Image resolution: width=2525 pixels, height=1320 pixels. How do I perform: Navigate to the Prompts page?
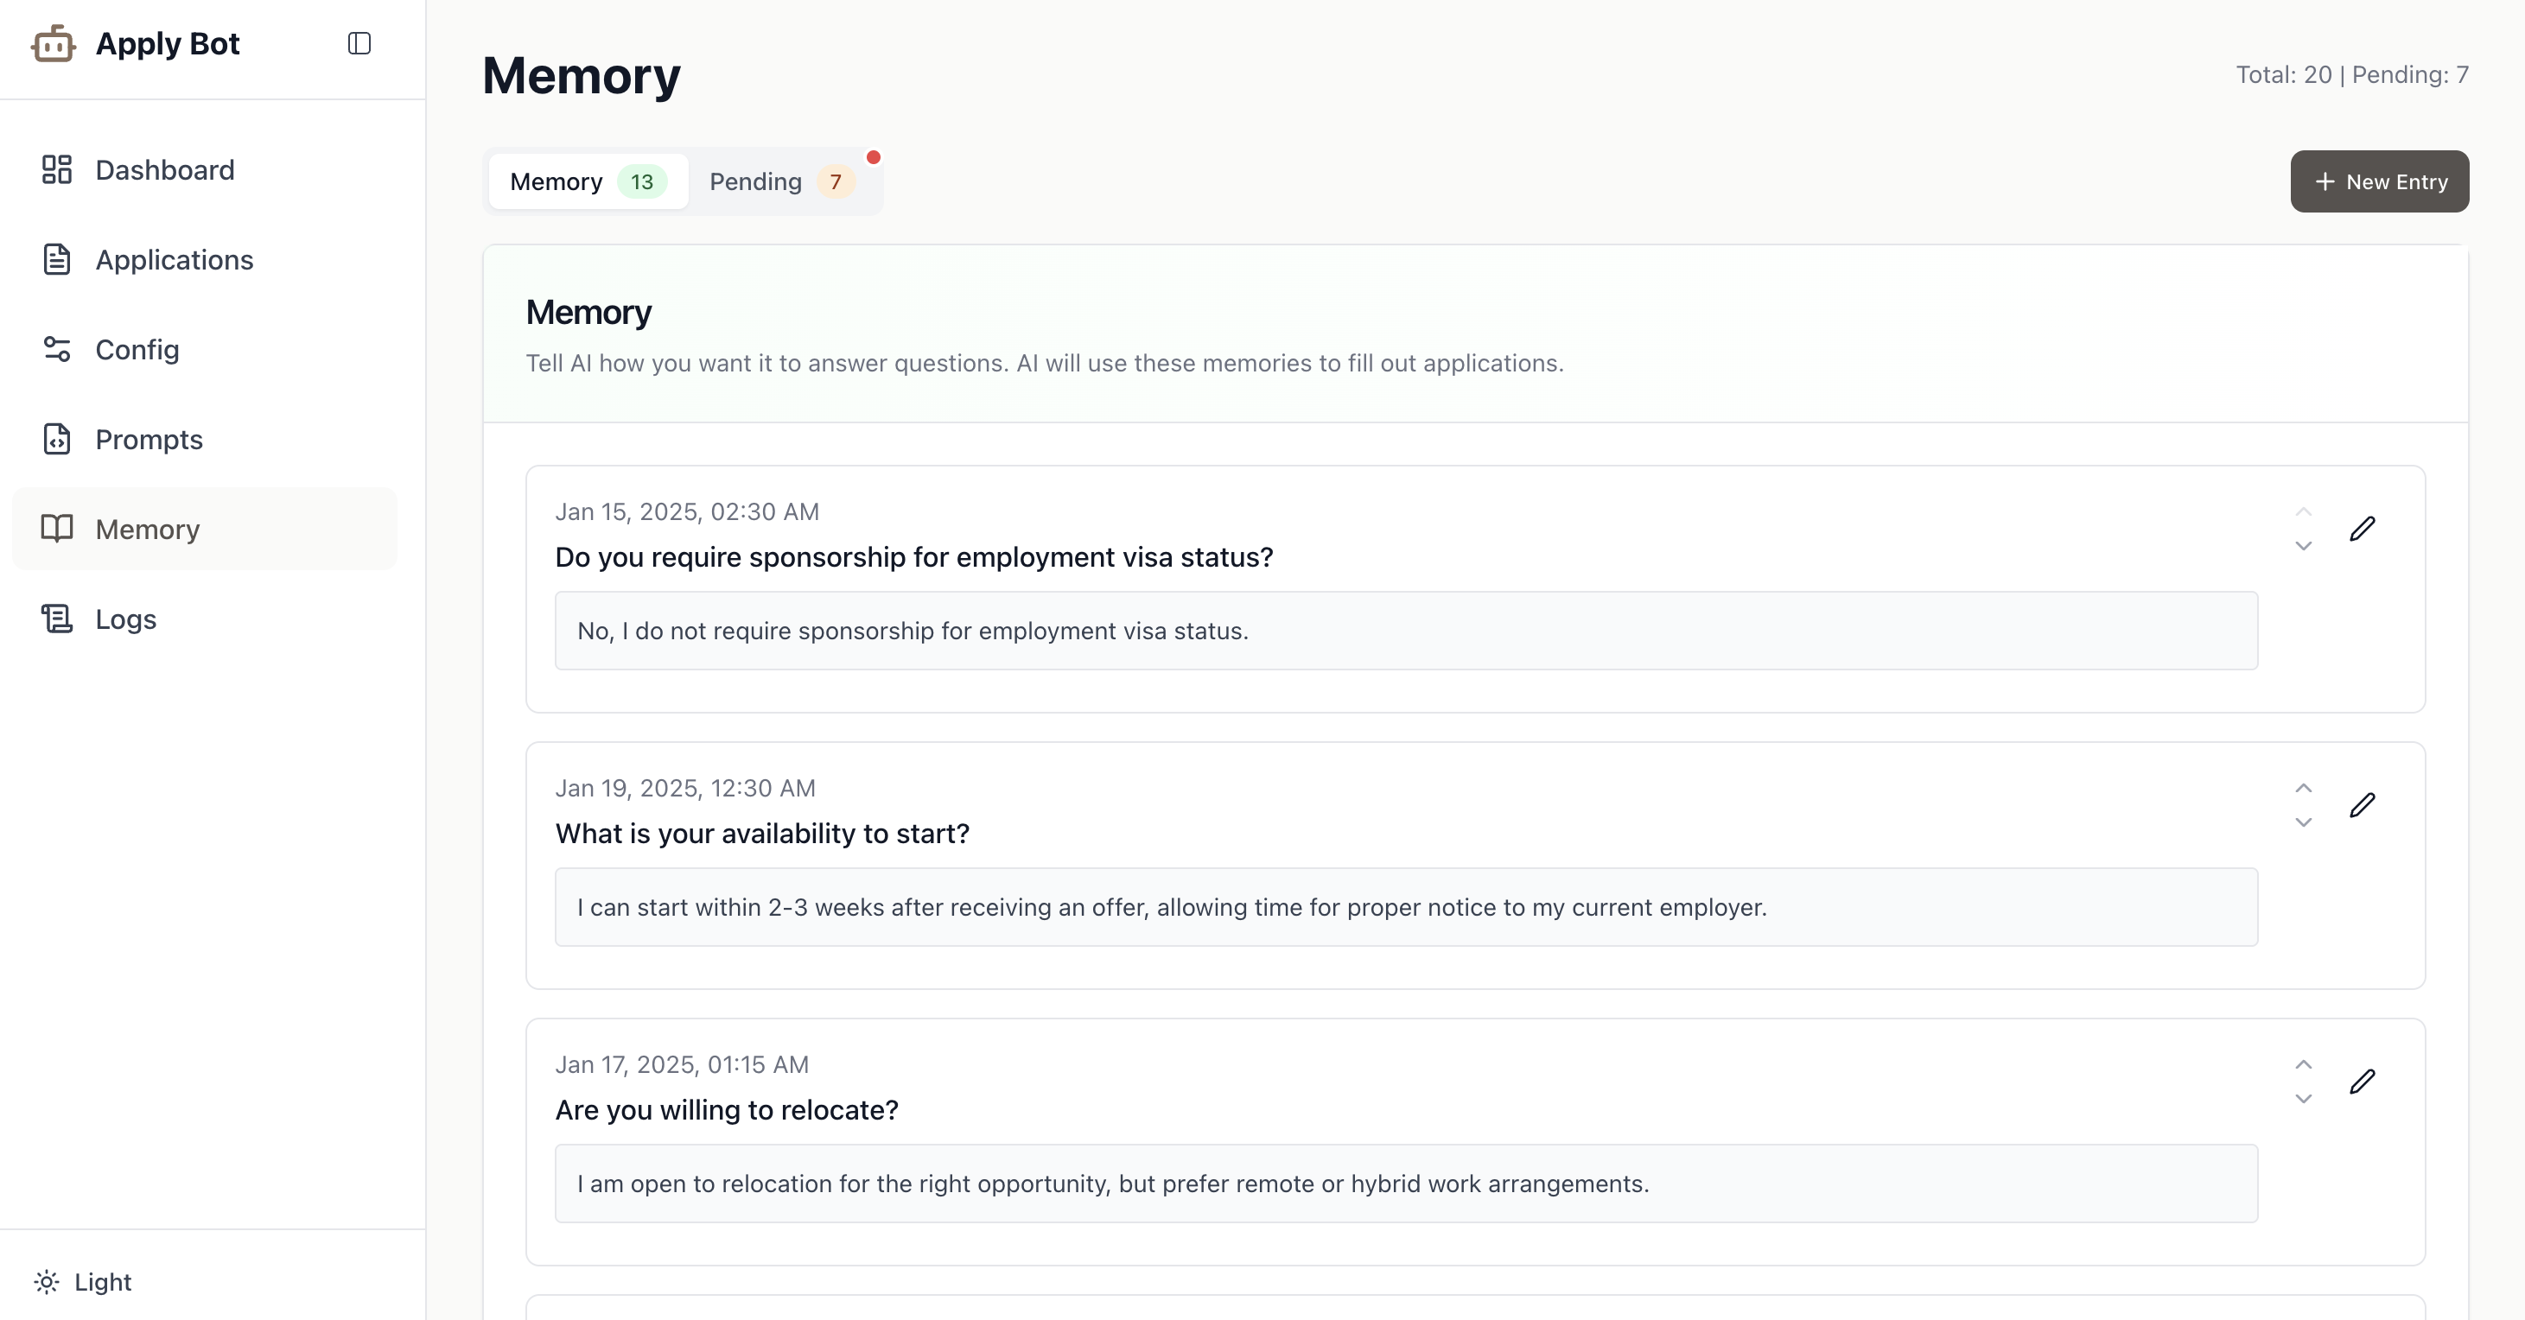pos(149,440)
